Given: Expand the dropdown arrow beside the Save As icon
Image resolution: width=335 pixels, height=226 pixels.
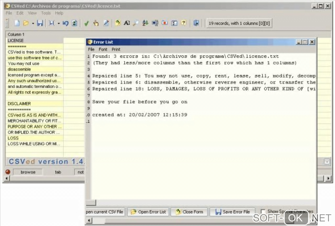Looking at the screenshot, I should [58, 23].
